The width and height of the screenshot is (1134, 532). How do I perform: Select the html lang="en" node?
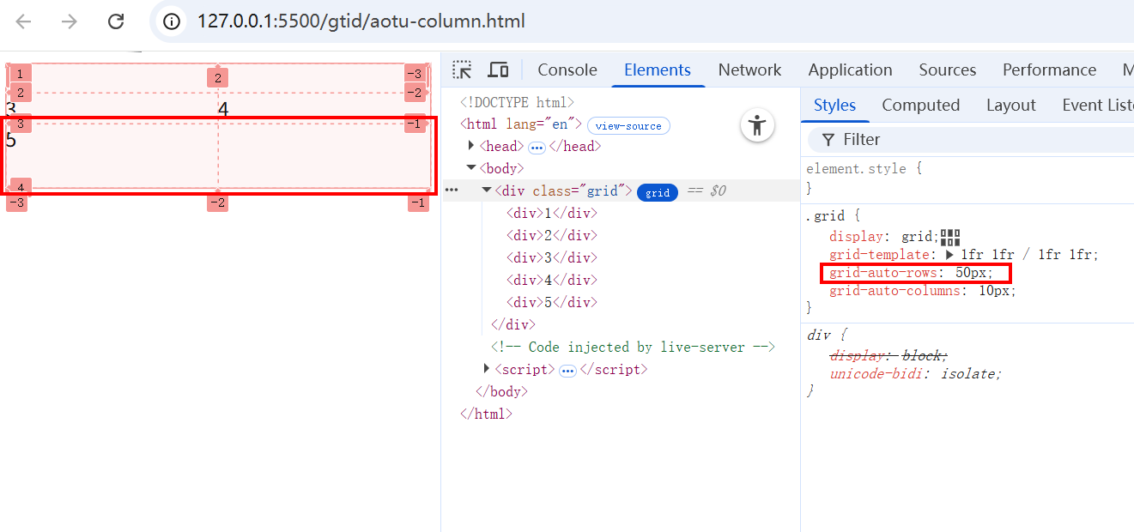pos(521,124)
